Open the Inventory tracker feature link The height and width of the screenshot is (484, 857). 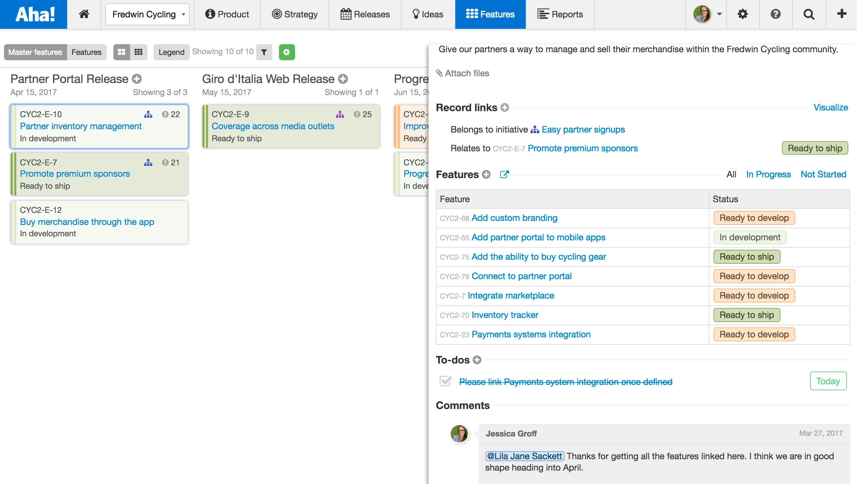point(505,315)
